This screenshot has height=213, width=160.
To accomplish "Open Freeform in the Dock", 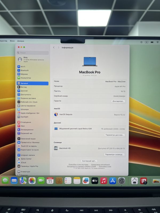I will (x=86, y=181).
